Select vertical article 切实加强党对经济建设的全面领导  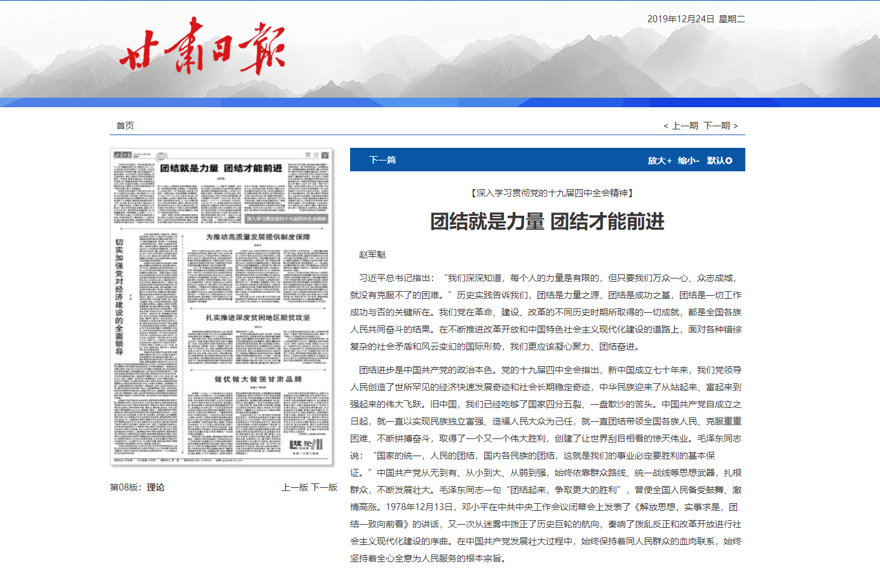tap(119, 297)
